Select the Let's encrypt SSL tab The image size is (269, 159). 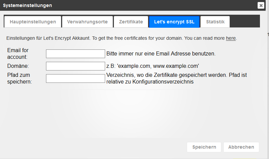(174, 22)
